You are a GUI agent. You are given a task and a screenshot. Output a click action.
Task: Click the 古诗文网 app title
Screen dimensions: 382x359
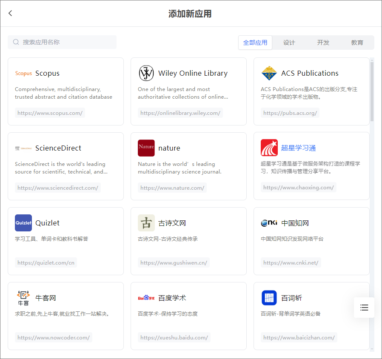coord(172,223)
